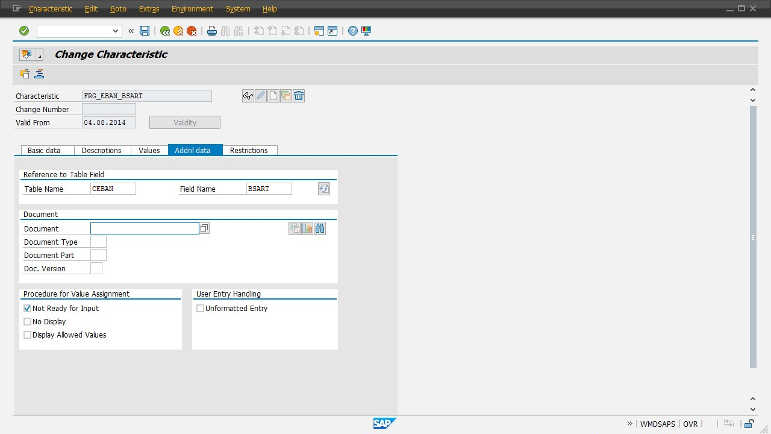Click the Validity button

[185, 122]
